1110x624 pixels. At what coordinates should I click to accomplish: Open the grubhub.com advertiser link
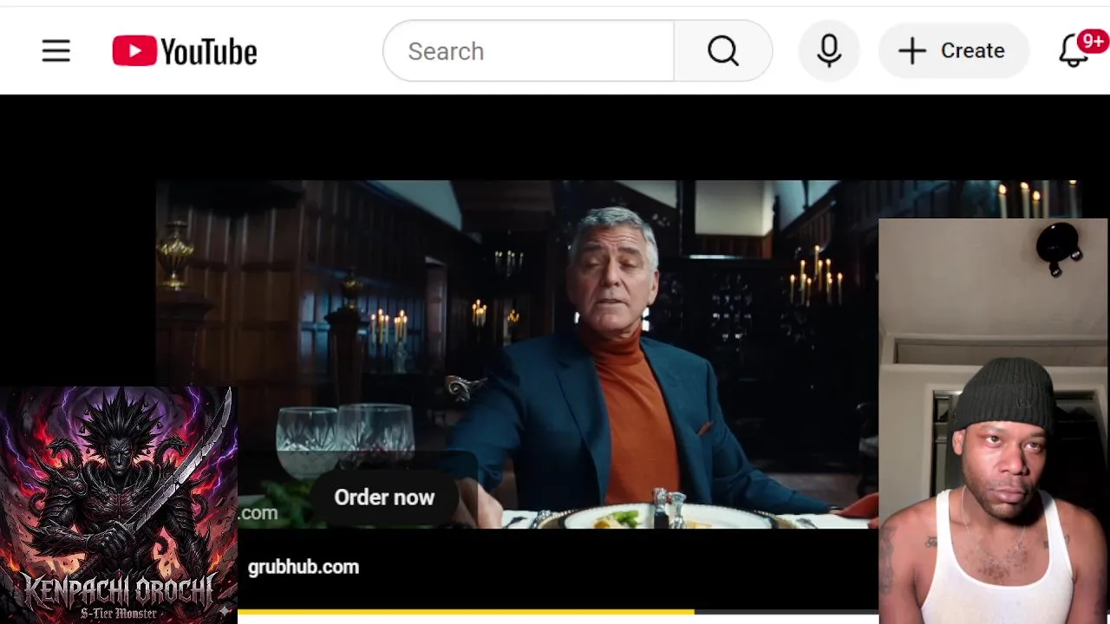304,567
